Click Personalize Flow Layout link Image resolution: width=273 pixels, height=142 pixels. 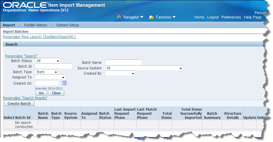click(x=39, y=37)
